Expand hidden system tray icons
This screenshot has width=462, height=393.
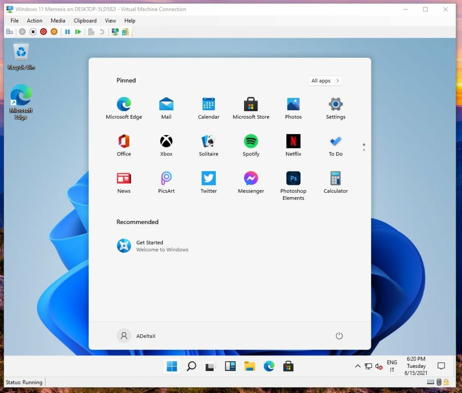point(357,366)
